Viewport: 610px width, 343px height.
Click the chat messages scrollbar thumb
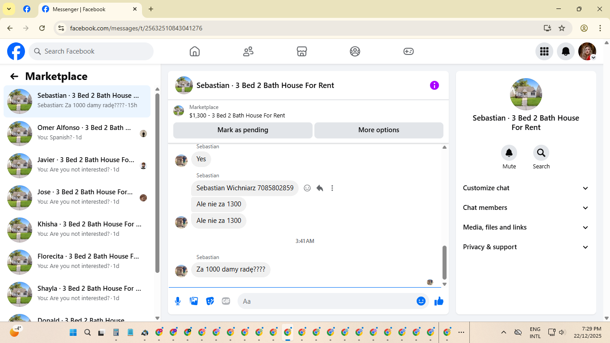click(444, 262)
